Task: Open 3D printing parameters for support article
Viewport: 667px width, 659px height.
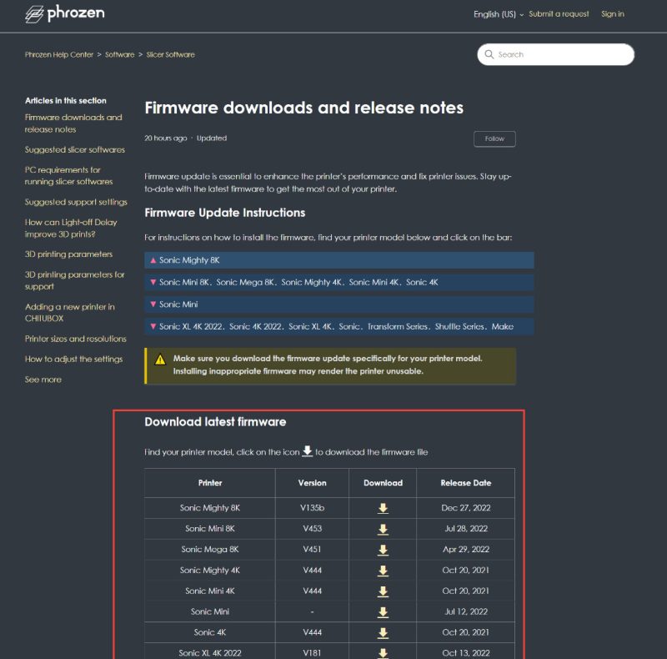Action: [74, 280]
